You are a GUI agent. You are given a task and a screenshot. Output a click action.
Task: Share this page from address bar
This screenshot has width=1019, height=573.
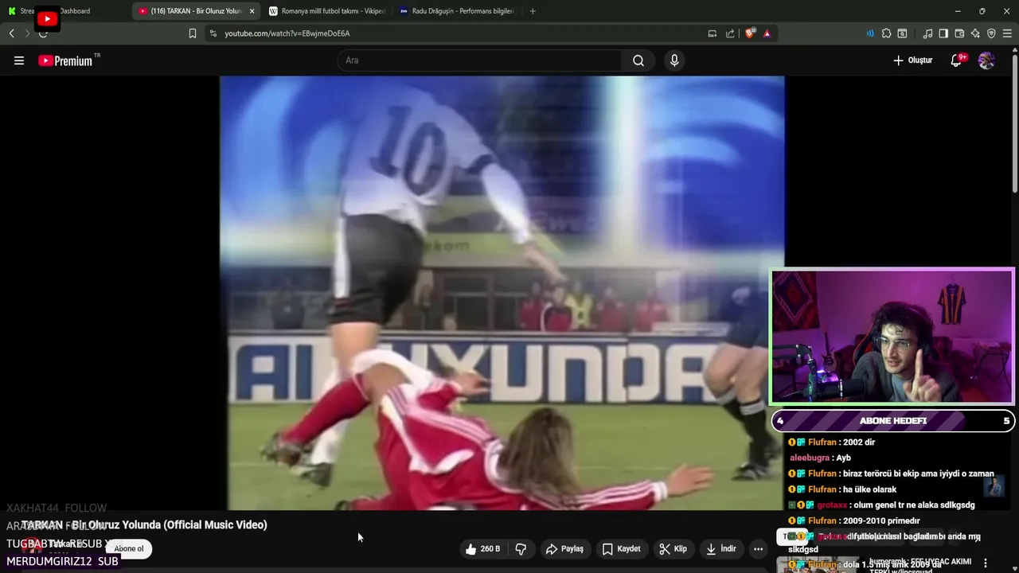tap(730, 33)
